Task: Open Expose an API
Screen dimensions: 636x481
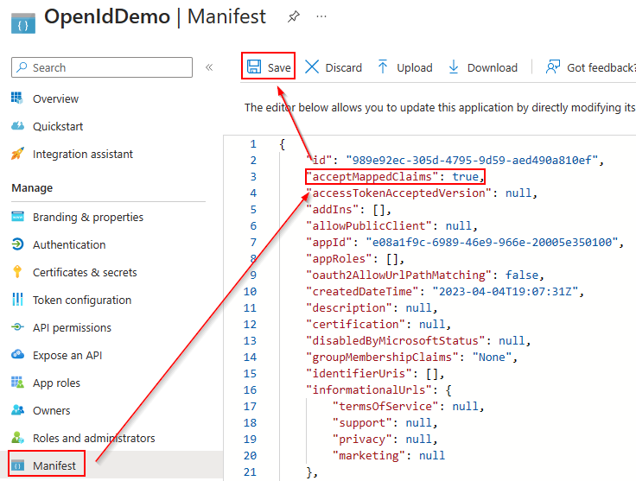Action: (68, 355)
